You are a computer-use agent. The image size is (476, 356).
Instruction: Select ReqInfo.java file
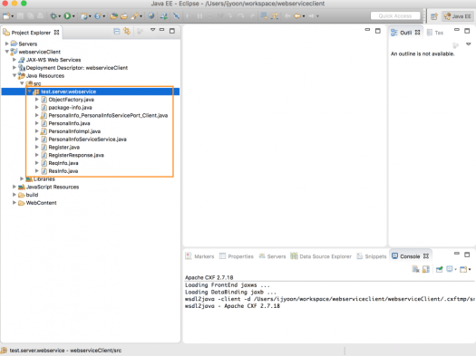coord(63,163)
